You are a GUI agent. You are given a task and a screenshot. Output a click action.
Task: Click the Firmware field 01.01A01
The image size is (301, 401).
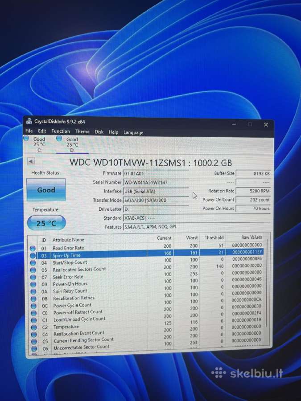(x=156, y=174)
